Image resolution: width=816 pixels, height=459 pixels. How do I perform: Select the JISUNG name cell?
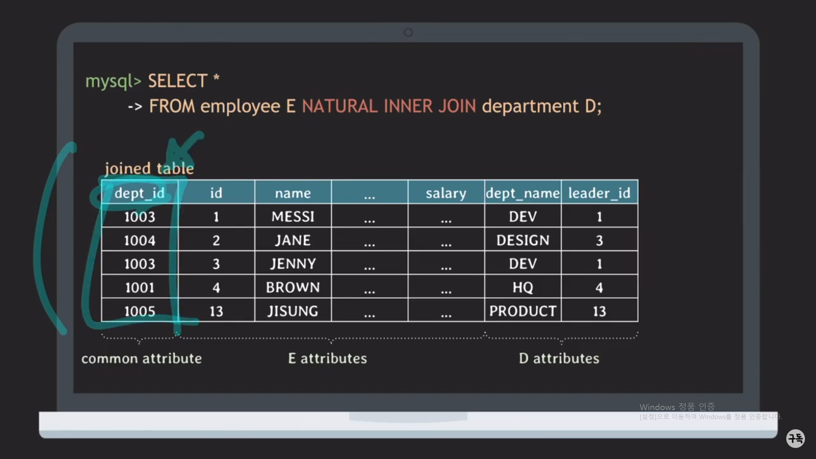point(293,311)
